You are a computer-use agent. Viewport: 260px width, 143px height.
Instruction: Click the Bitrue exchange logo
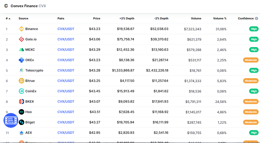pos(21,81)
